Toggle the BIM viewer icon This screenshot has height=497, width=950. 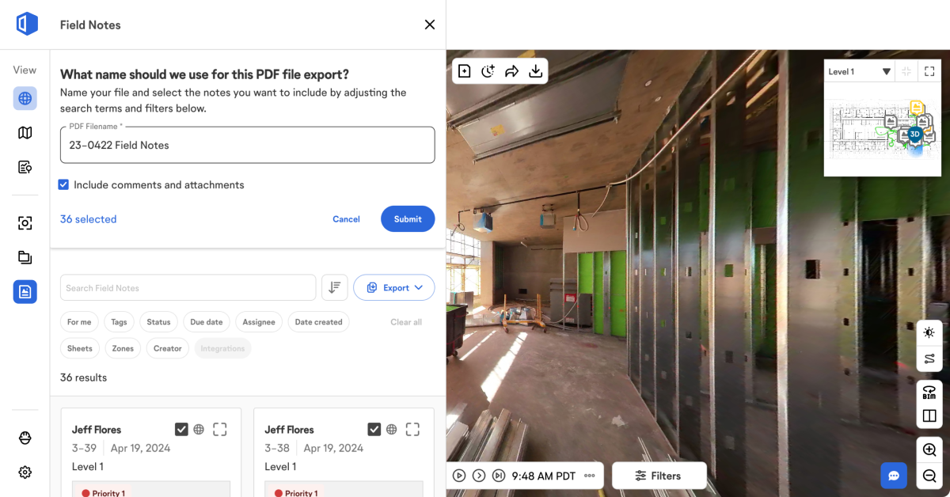point(929,392)
